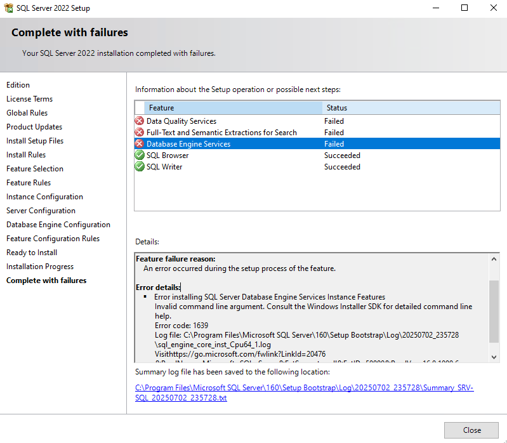Click the Complete with failures step
Image resolution: width=507 pixels, height=443 pixels.
click(x=46, y=281)
